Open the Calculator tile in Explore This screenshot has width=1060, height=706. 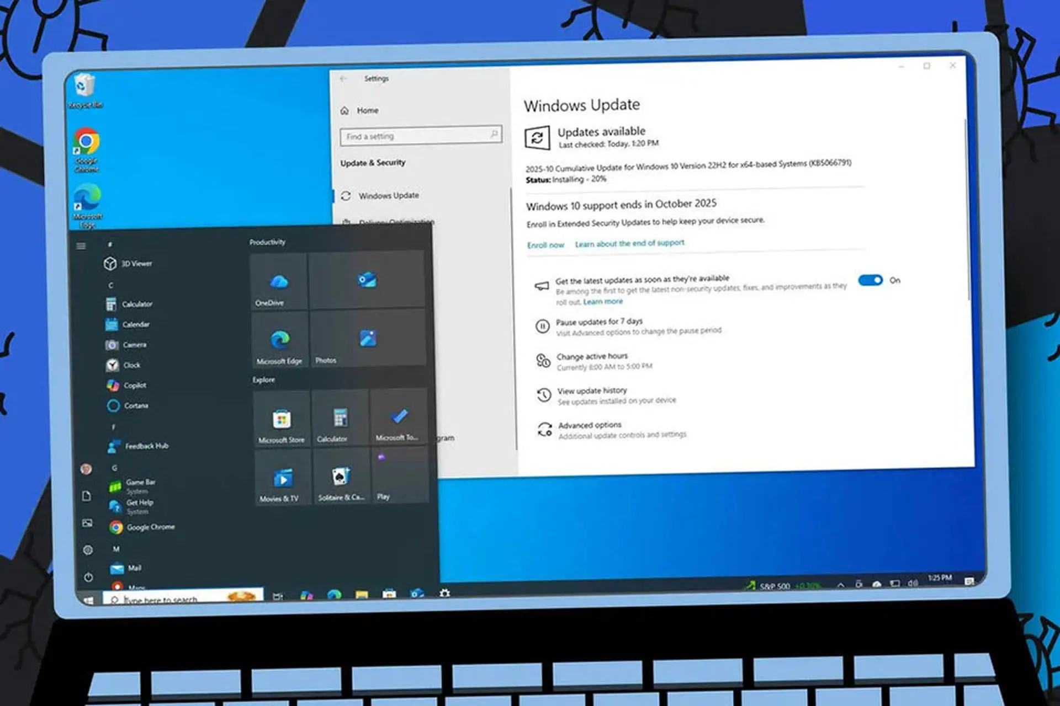pyautogui.click(x=341, y=418)
